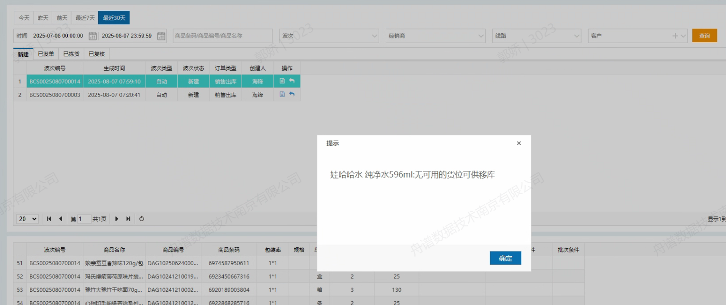Focus the product barcode/number/name search field

(222, 36)
